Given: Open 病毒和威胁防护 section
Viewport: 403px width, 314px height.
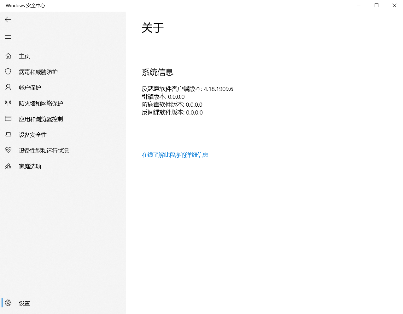Looking at the screenshot, I should tap(38, 72).
